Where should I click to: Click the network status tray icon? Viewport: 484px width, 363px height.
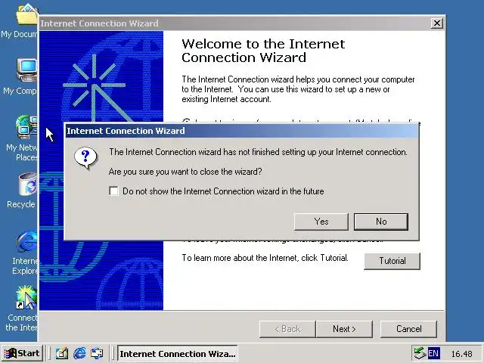420,353
